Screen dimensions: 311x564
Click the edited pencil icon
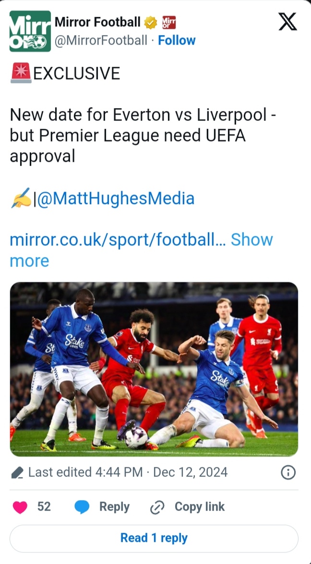[17, 473]
